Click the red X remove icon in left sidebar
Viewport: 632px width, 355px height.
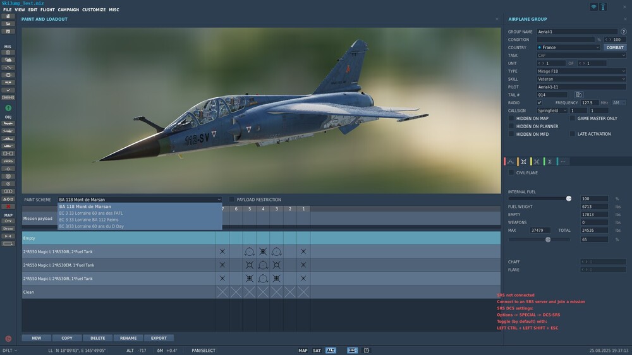click(x=8, y=207)
